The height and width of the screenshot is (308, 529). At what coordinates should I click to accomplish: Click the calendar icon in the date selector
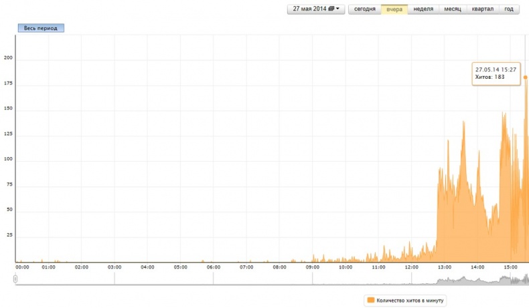[x=331, y=9]
